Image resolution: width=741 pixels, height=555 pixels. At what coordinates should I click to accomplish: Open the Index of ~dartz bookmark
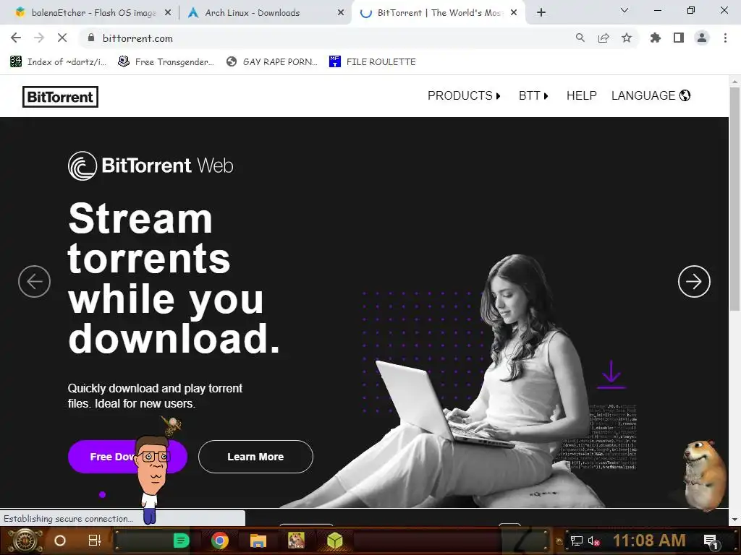point(59,62)
